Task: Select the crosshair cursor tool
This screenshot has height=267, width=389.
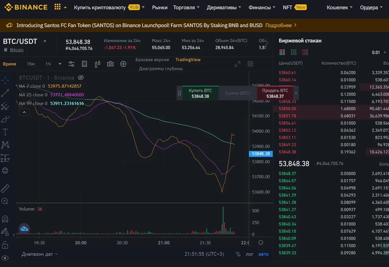Action: tap(5, 80)
